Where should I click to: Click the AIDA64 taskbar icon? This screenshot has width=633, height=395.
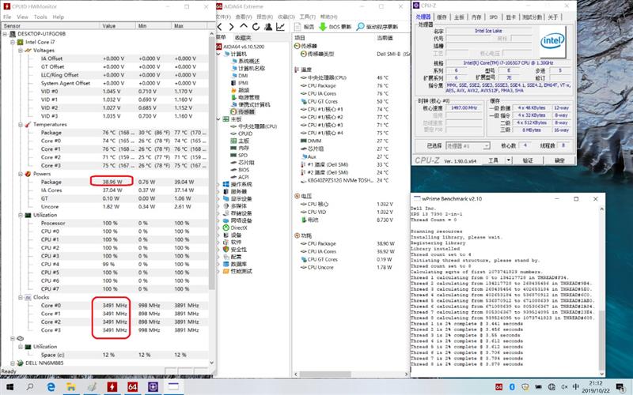pos(132,387)
